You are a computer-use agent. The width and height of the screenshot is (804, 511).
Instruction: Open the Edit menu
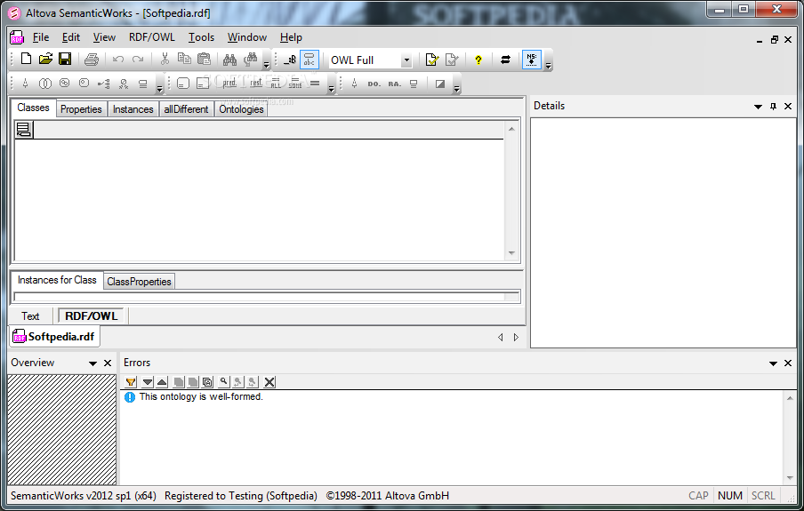pos(71,37)
